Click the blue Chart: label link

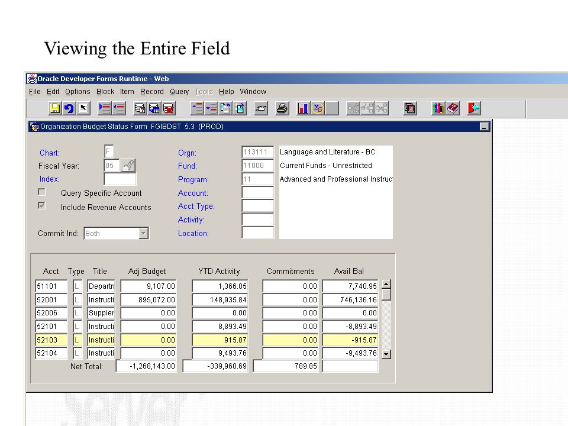50,153
